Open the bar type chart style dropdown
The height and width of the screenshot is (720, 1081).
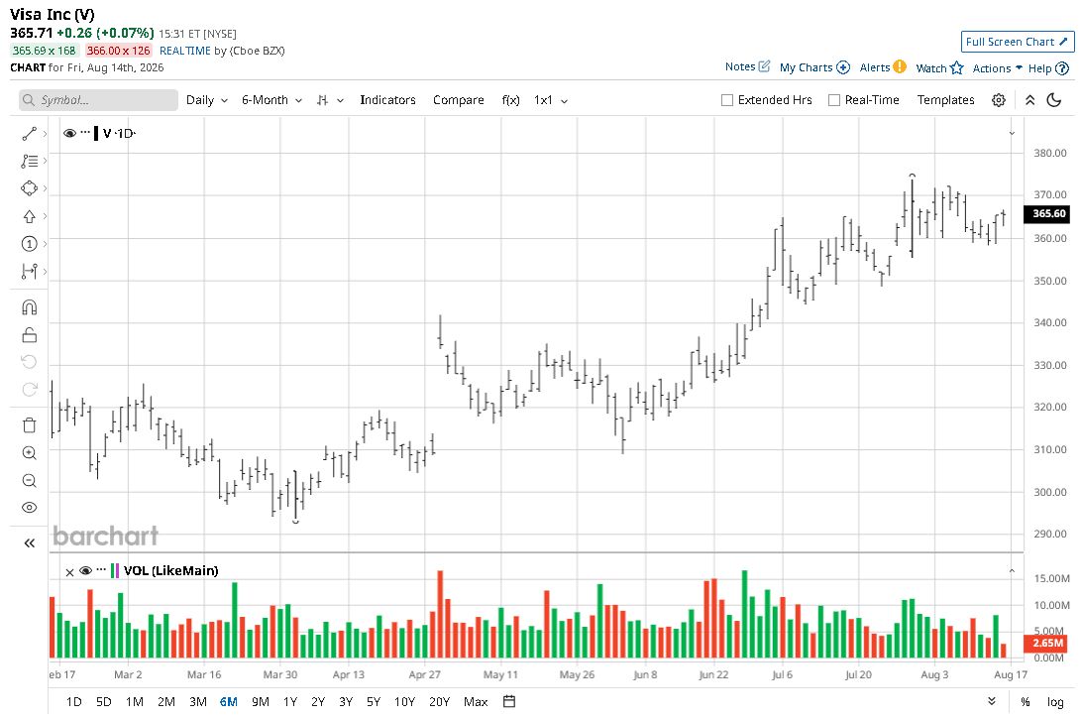point(330,100)
